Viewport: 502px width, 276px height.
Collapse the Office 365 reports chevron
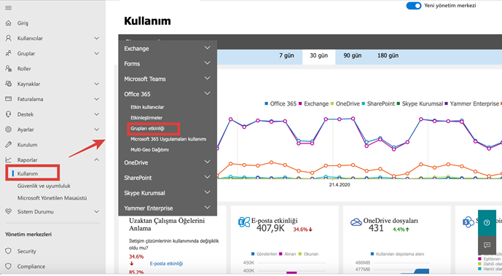pyautogui.click(x=208, y=93)
